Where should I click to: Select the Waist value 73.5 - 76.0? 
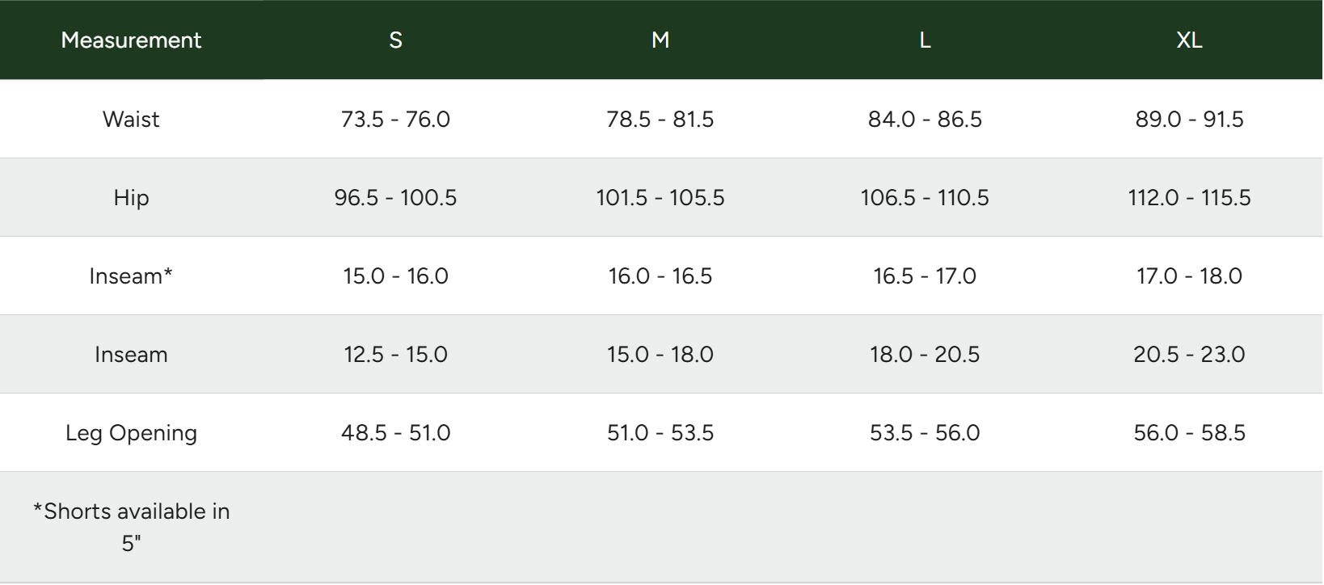395,120
